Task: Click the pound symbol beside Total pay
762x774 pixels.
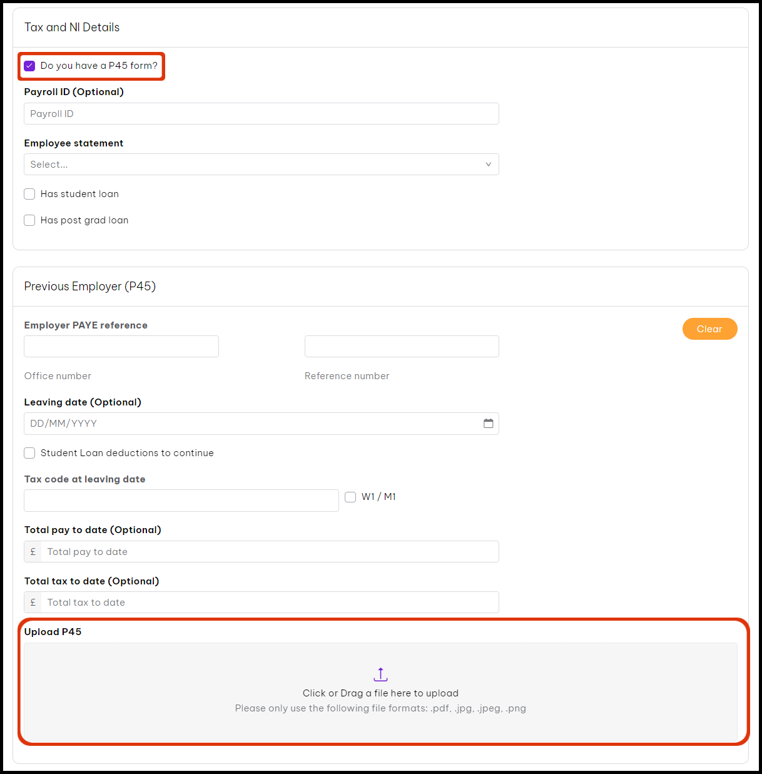Action: point(33,552)
